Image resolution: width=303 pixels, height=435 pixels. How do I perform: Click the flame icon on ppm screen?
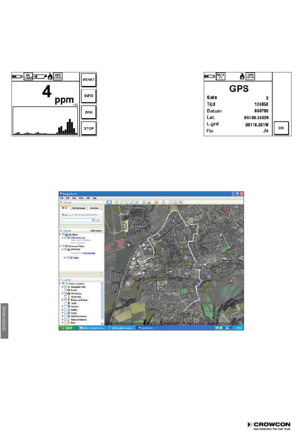[50, 77]
